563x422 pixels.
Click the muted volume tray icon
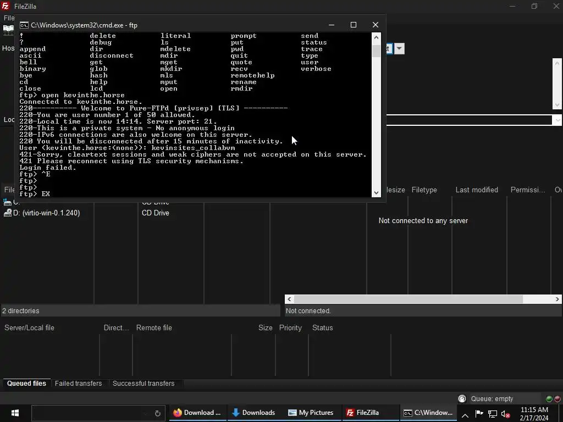click(505, 414)
